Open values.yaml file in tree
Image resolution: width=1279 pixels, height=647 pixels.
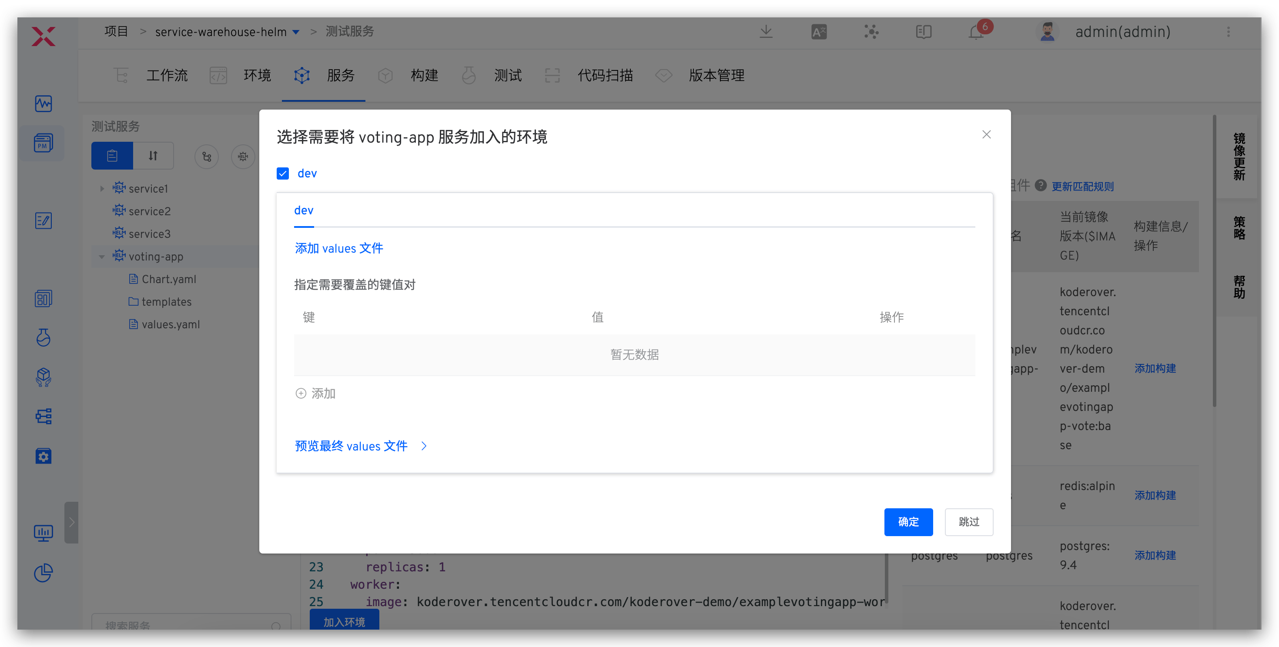(x=171, y=324)
